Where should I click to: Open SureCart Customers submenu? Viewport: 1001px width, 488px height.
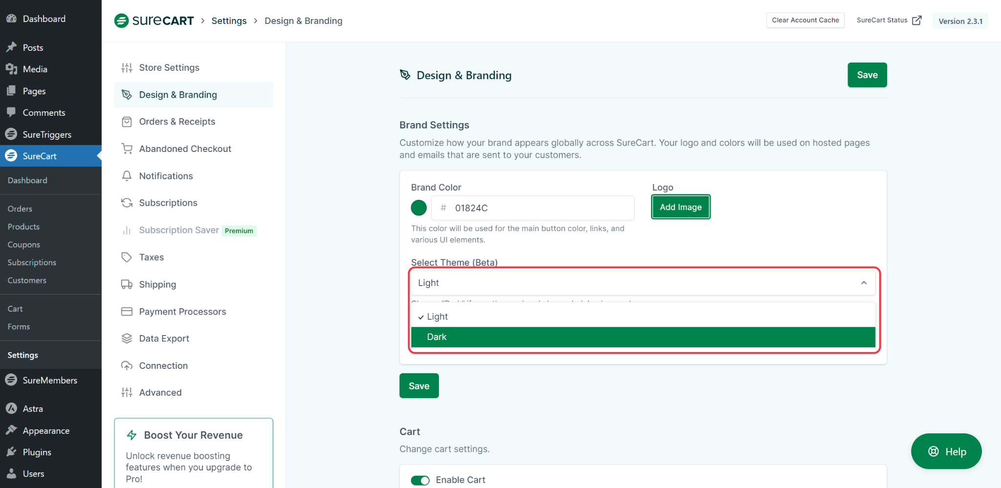pyautogui.click(x=27, y=280)
